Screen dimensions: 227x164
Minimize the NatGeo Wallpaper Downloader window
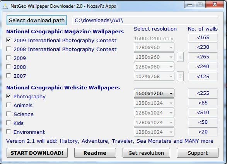click(190, 5)
